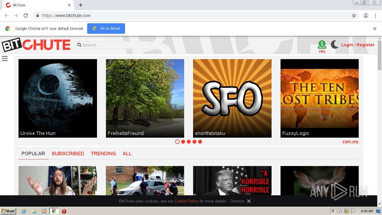Open the hamburger sidebar menu

(x=5, y=59)
